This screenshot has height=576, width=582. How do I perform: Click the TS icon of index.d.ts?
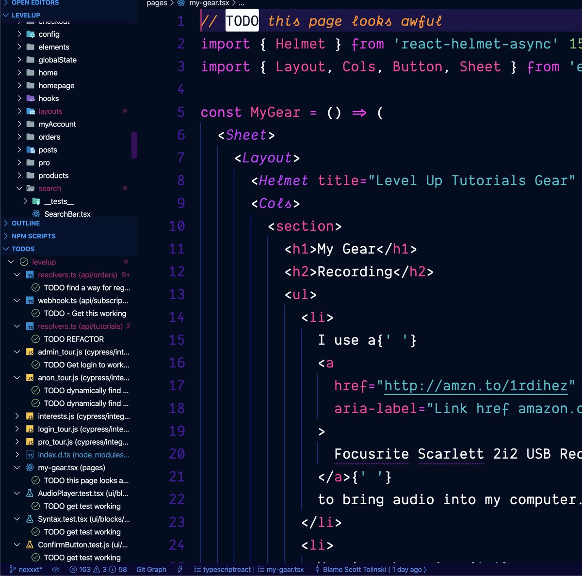click(30, 455)
